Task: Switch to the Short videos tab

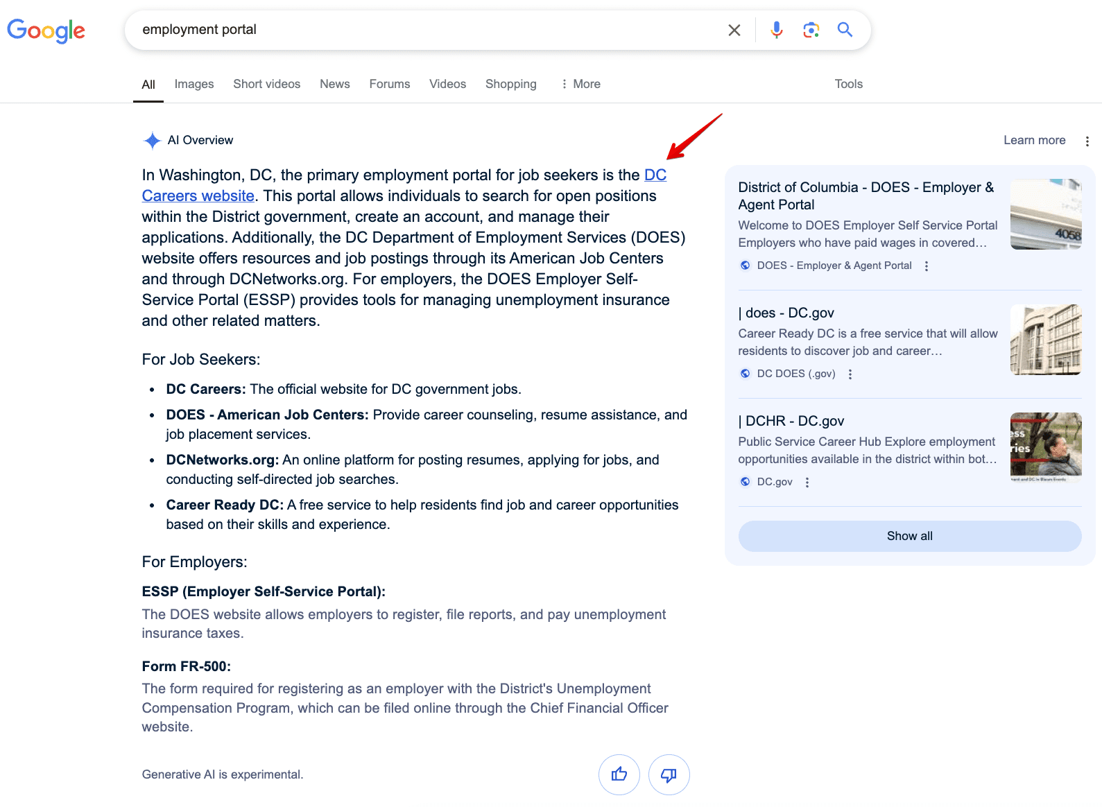Action: [266, 84]
